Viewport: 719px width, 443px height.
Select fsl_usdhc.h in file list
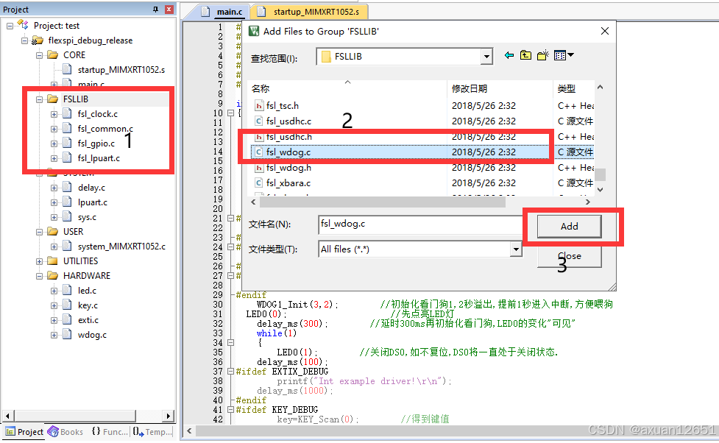pos(289,137)
